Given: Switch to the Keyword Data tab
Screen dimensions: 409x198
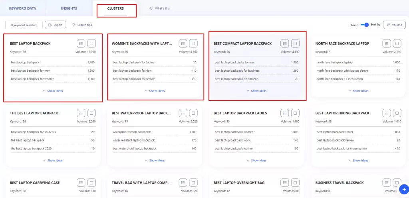Looking at the screenshot, I should [23, 8].
